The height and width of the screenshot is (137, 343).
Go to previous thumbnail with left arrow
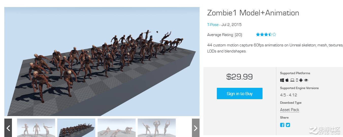click(8, 128)
